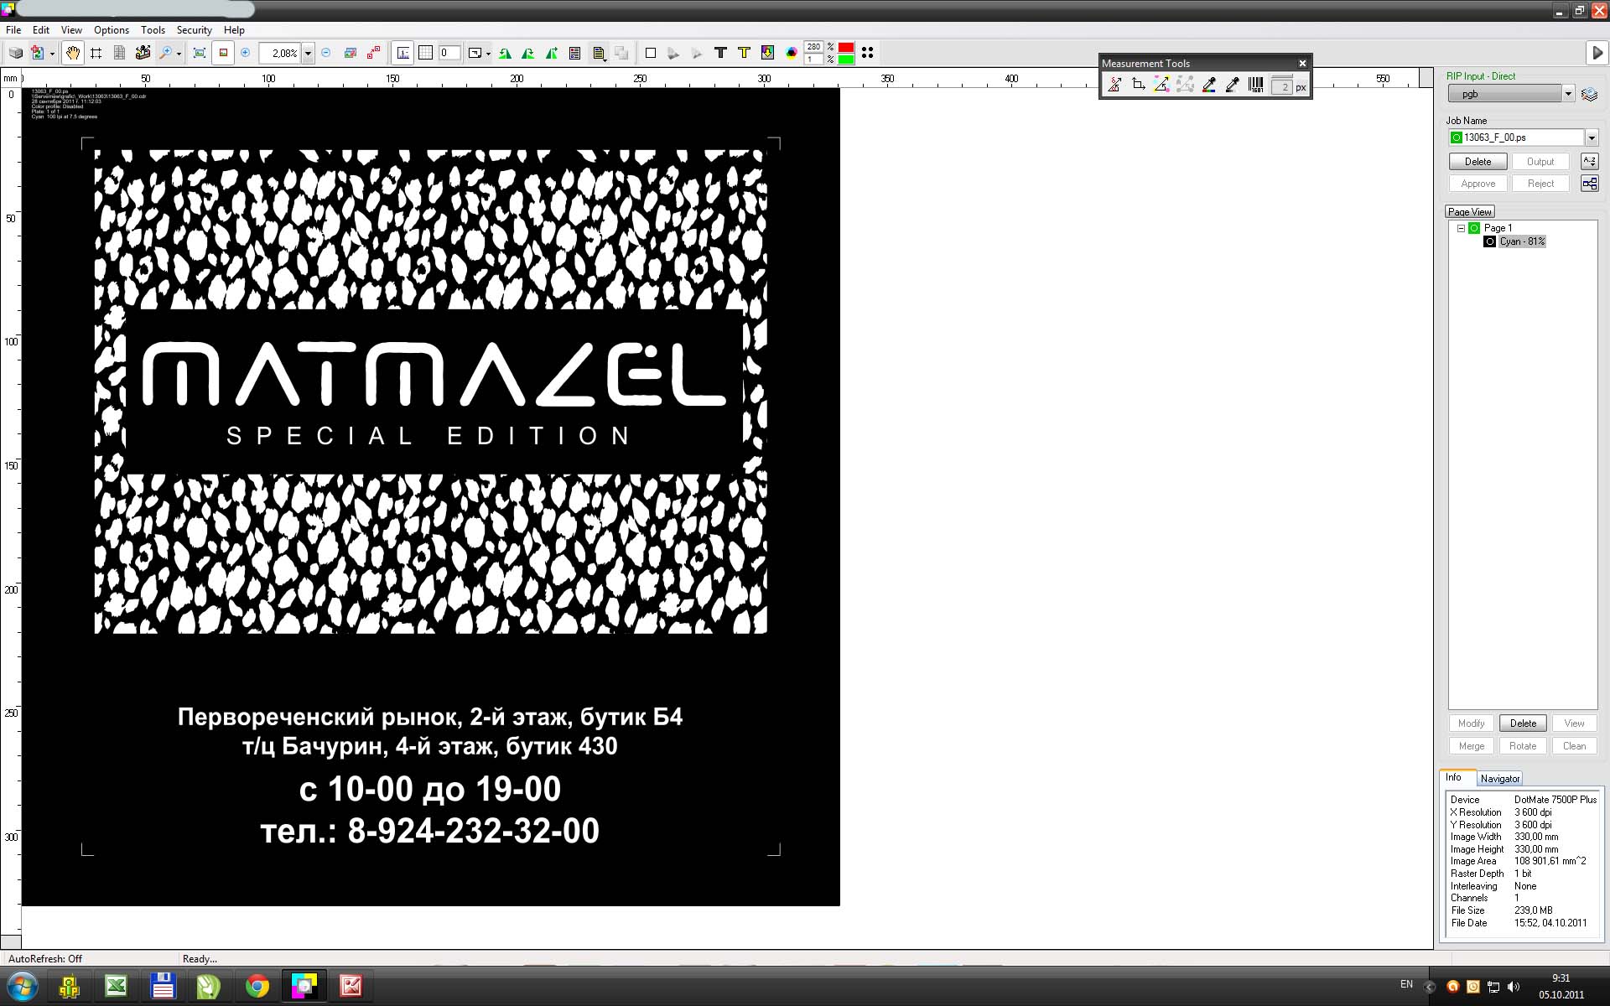Viewport: 1610px width, 1006px height.
Task: Click the measurement px size field
Action: point(1281,86)
